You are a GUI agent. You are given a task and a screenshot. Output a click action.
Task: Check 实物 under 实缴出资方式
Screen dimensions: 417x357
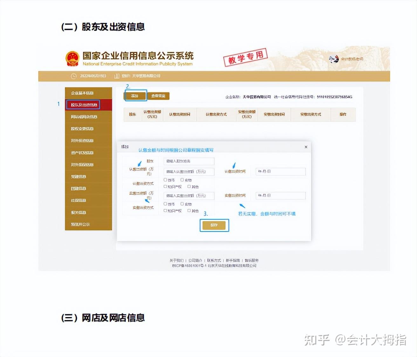(182, 204)
